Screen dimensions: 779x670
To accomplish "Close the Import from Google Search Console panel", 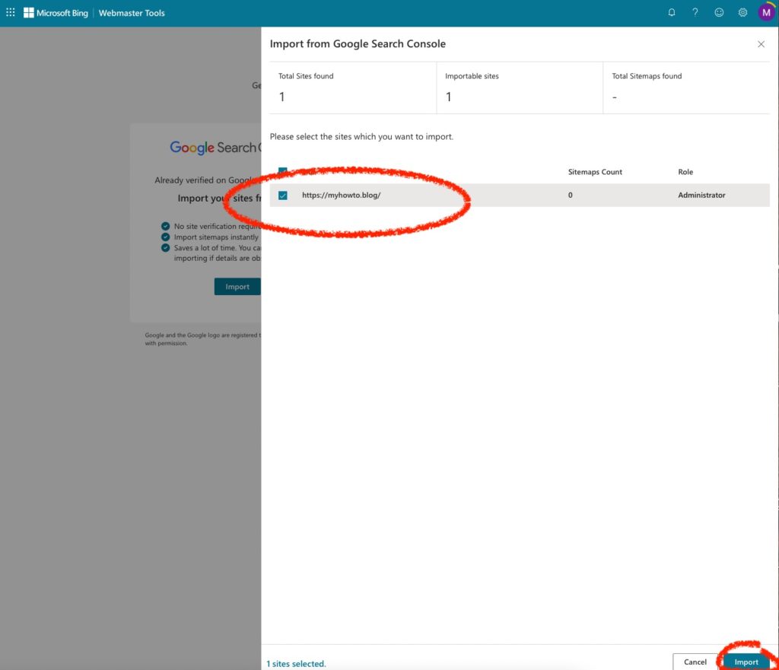I will 761,44.
